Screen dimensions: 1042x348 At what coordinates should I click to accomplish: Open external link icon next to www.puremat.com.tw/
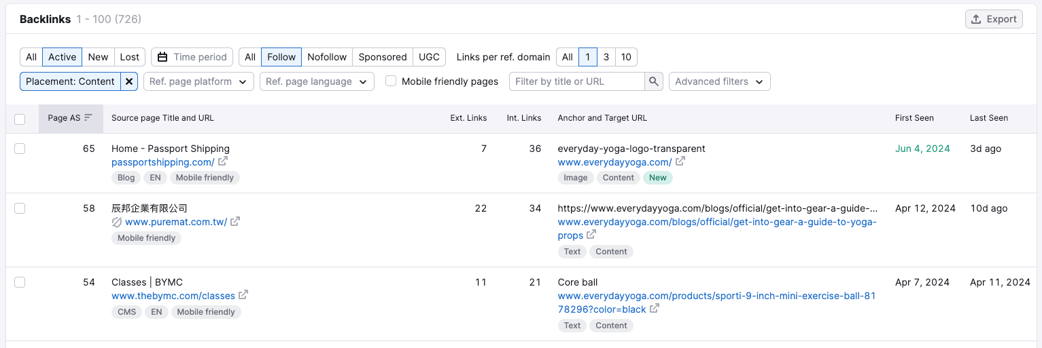pyautogui.click(x=235, y=221)
